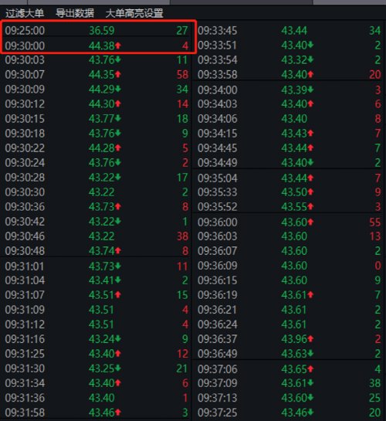Click the red up arrow beside 44.38

[118, 46]
